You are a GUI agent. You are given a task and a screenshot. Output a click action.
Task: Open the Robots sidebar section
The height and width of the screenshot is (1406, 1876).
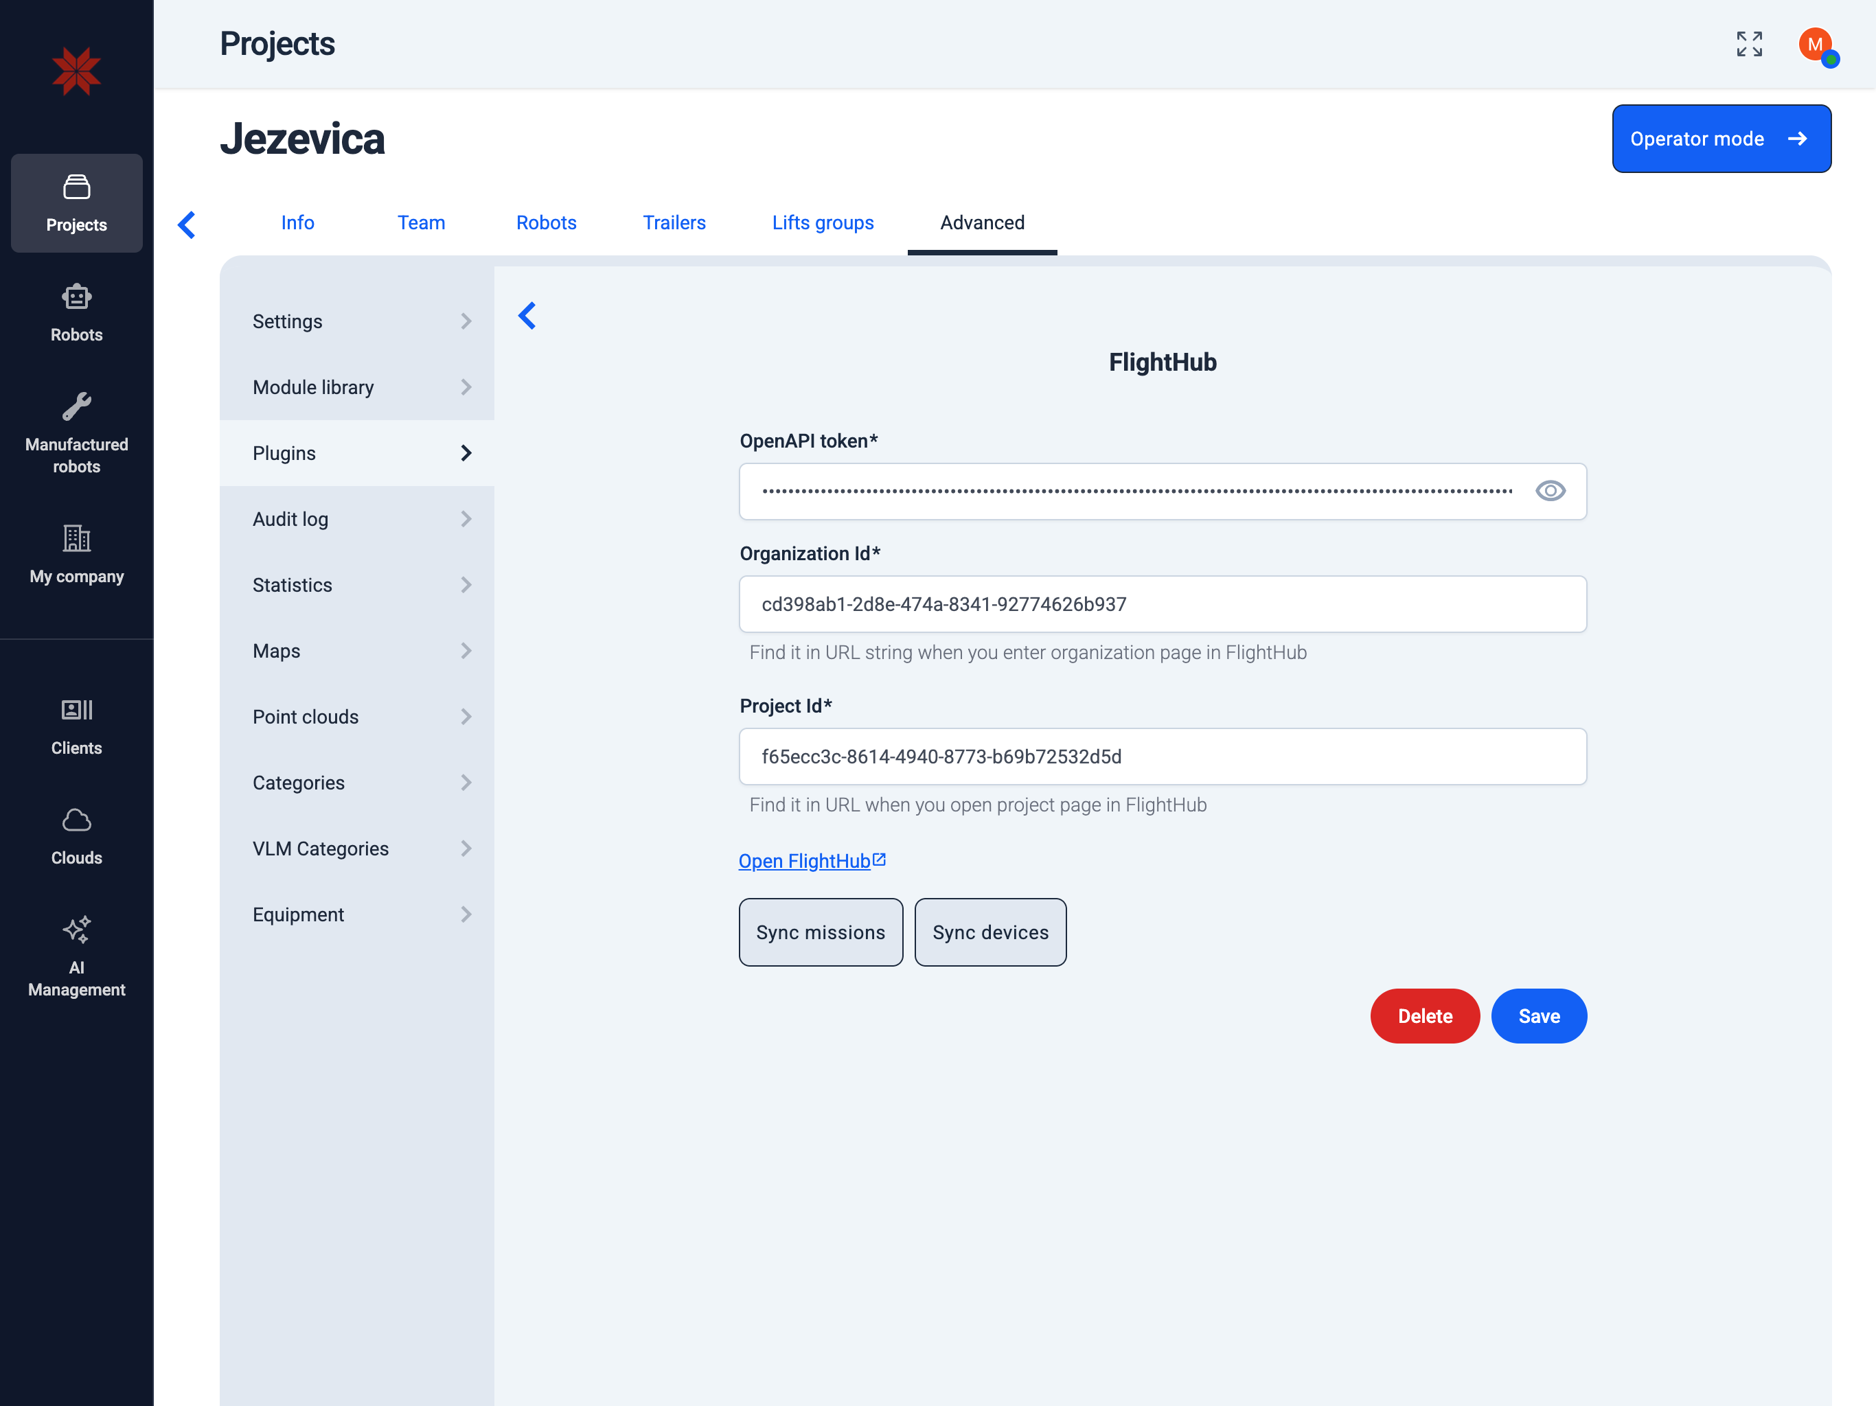(76, 313)
